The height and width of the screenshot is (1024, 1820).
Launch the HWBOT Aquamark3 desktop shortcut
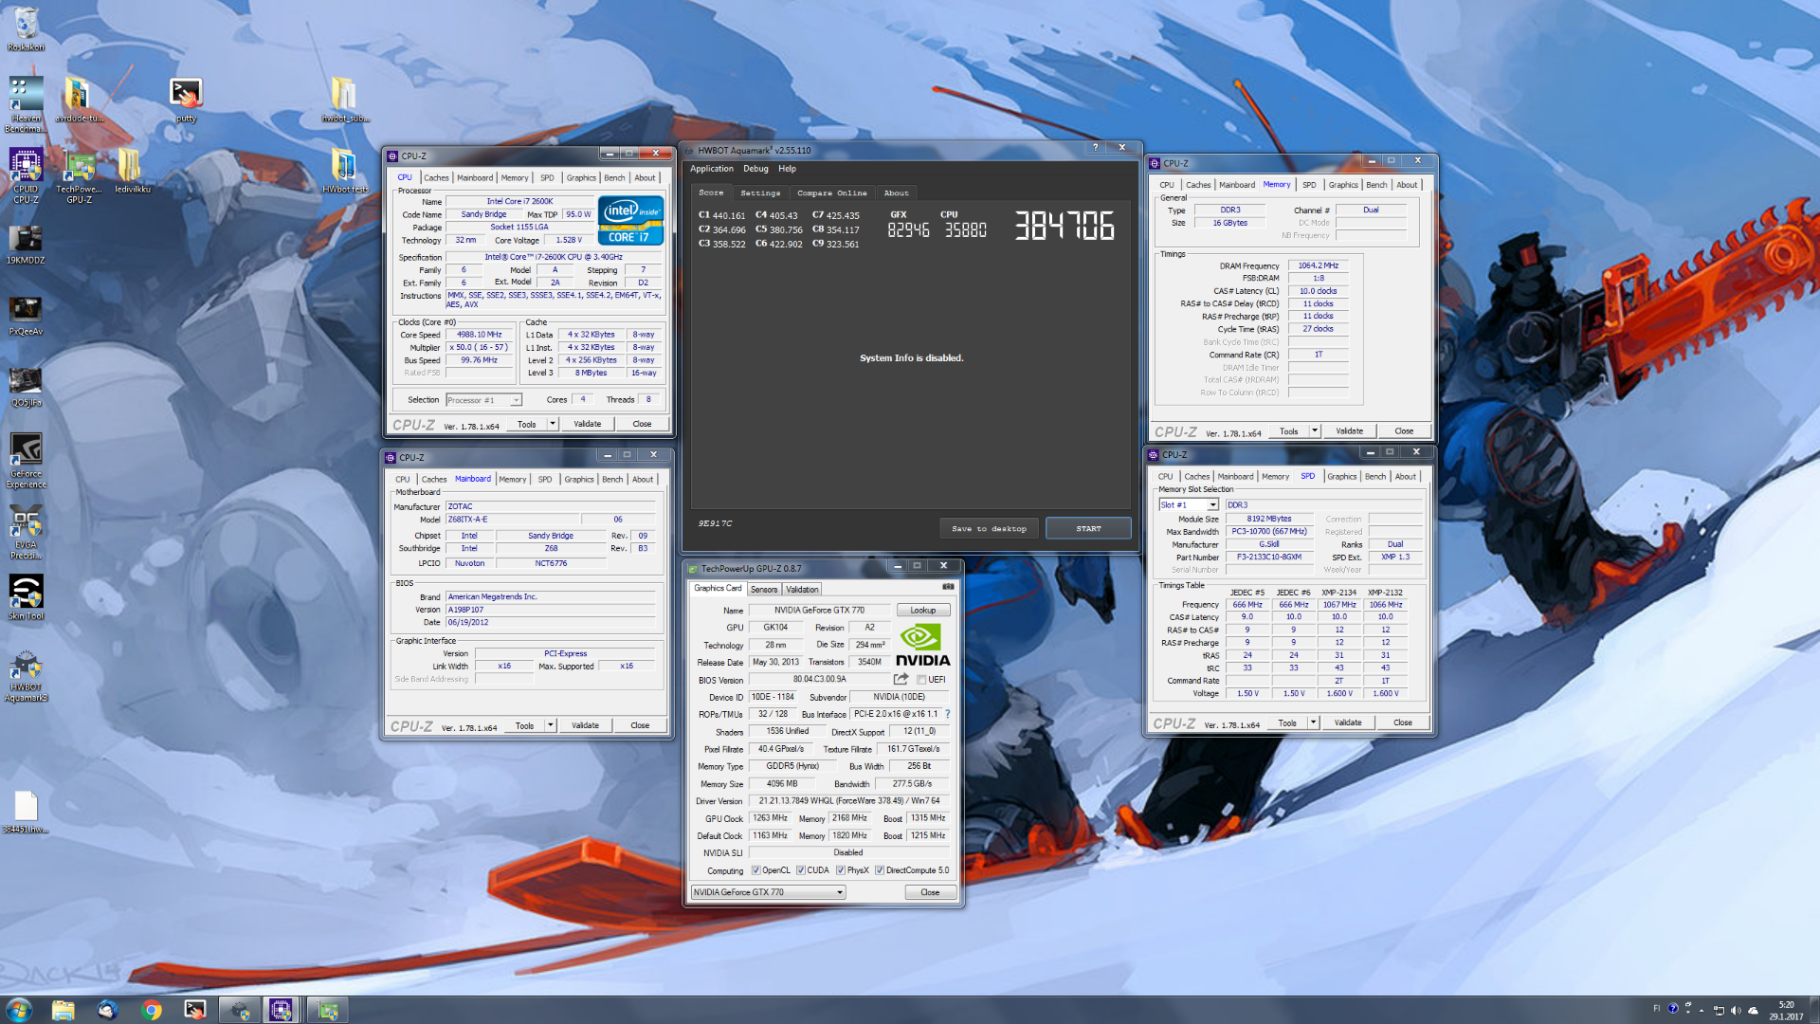coord(26,675)
